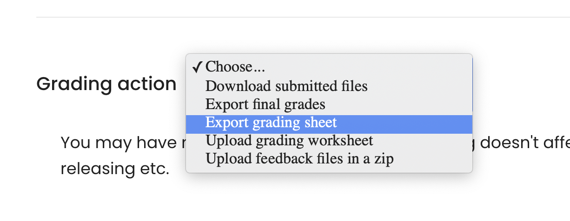Choose the highlighted Export grading sheet
The height and width of the screenshot is (221, 570).
[329, 123]
